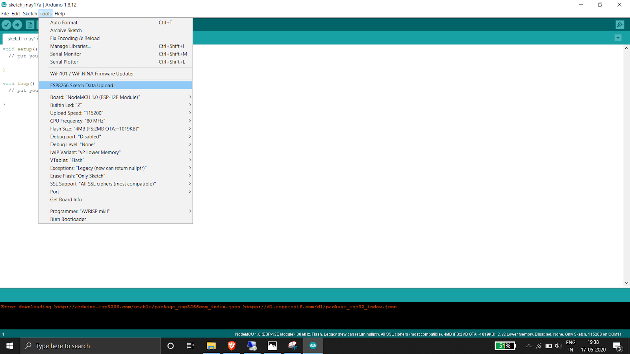This screenshot has height=354, width=630.
Task: Show hidden system tray icons
Action: pyautogui.click(x=529, y=346)
